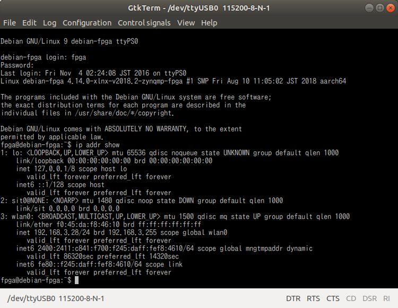Click status bar text /dev/ttyUSB0 115200-8-N-1

[x=56, y=298]
